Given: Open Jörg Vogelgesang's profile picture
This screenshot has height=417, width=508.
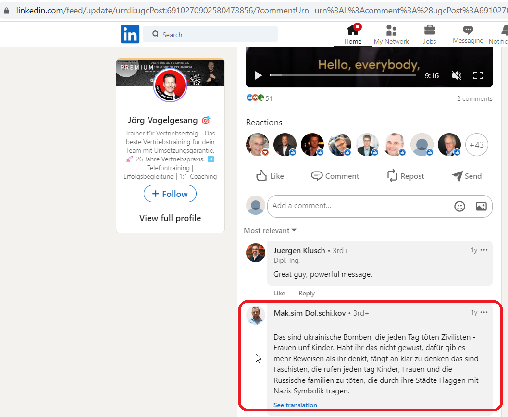Looking at the screenshot, I should (x=170, y=85).
